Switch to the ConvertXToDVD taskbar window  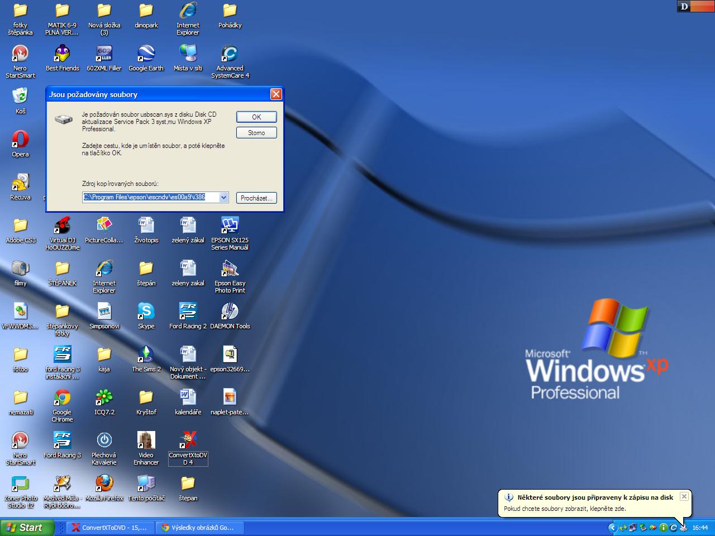point(109,528)
